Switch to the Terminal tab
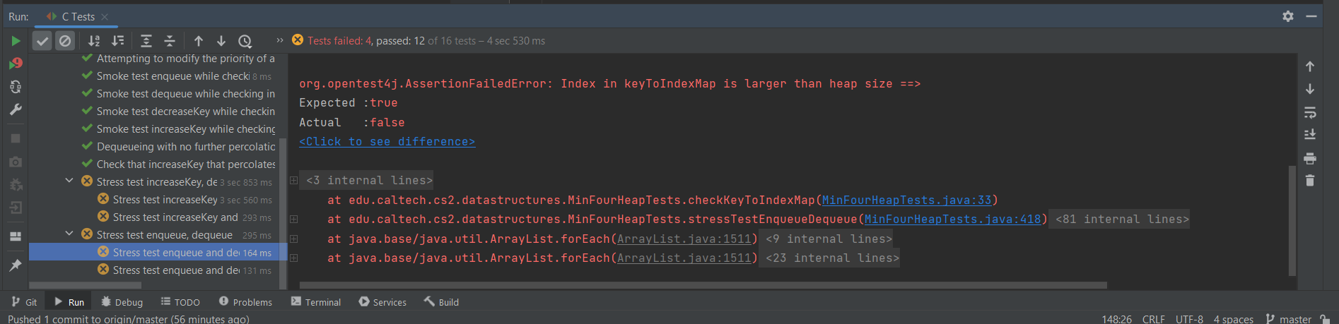The width and height of the screenshot is (1339, 324). (315, 302)
